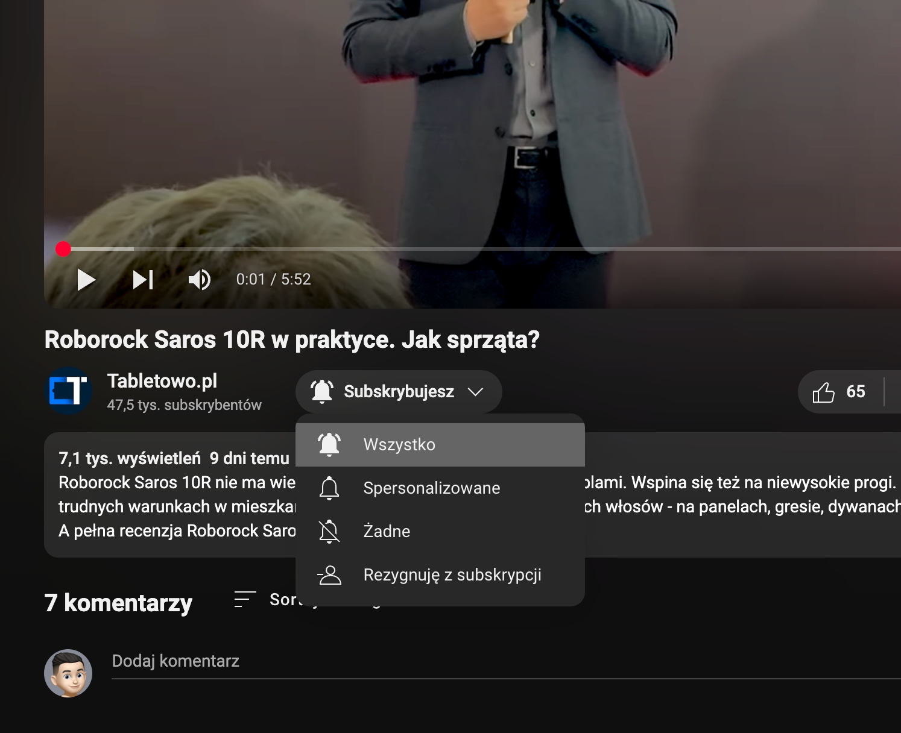Select Żadne notifications option

[x=440, y=532]
